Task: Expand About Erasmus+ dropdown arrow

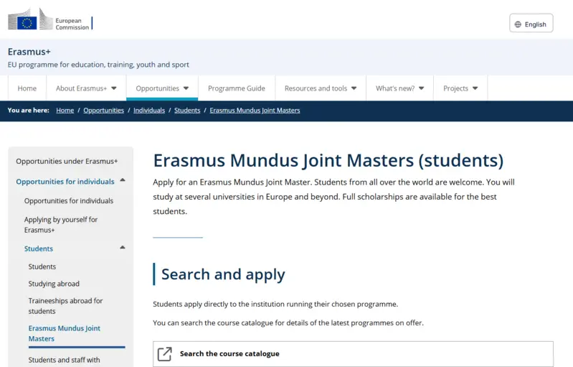Action: pyautogui.click(x=113, y=88)
